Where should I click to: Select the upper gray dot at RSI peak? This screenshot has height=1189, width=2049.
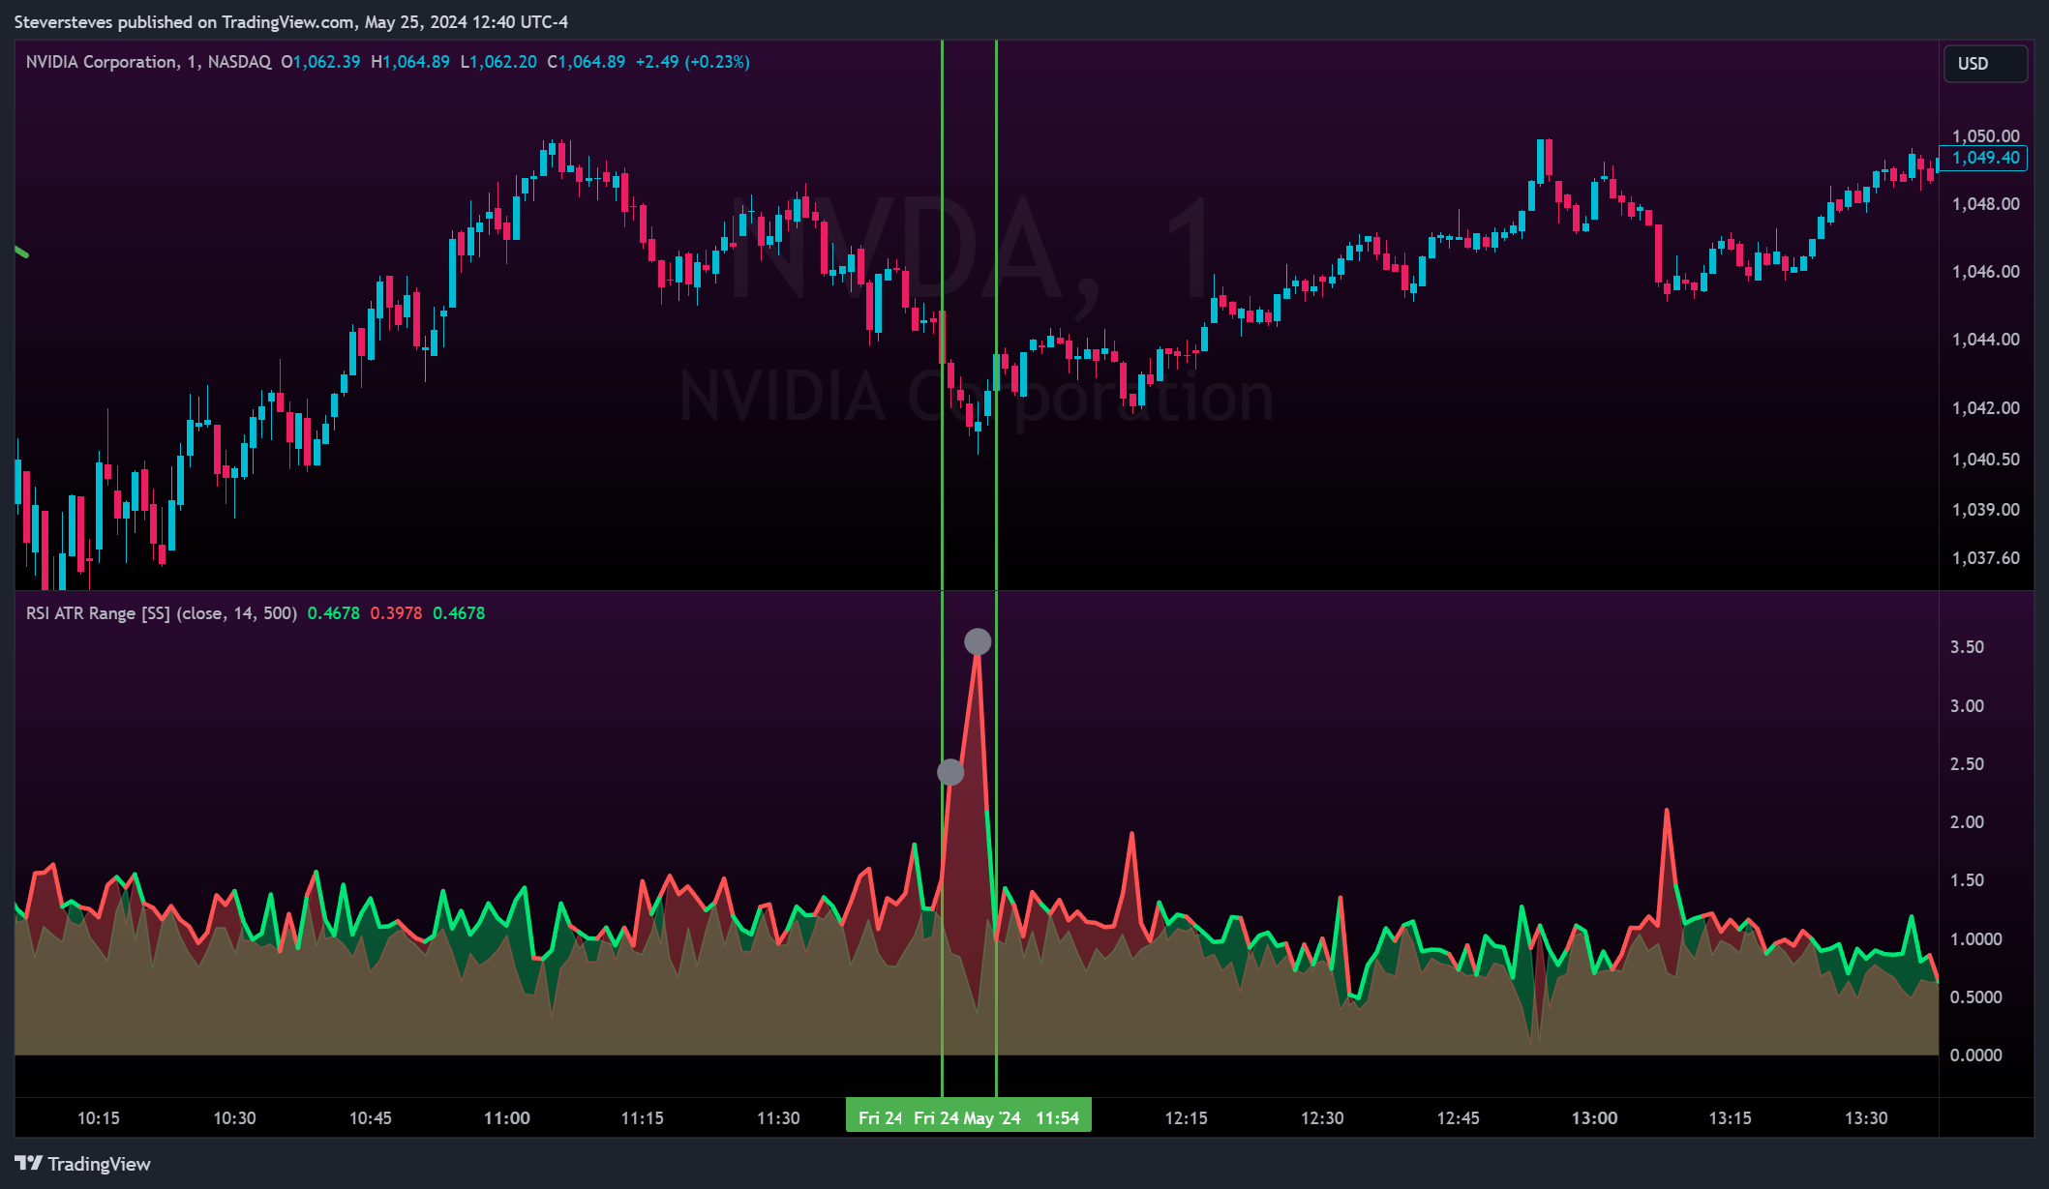click(x=978, y=641)
